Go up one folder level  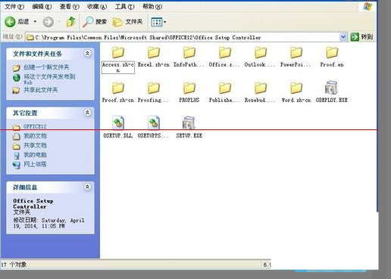71,22
